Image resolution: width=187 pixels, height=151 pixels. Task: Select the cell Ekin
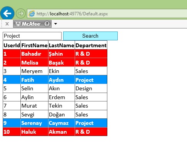coord(62,71)
